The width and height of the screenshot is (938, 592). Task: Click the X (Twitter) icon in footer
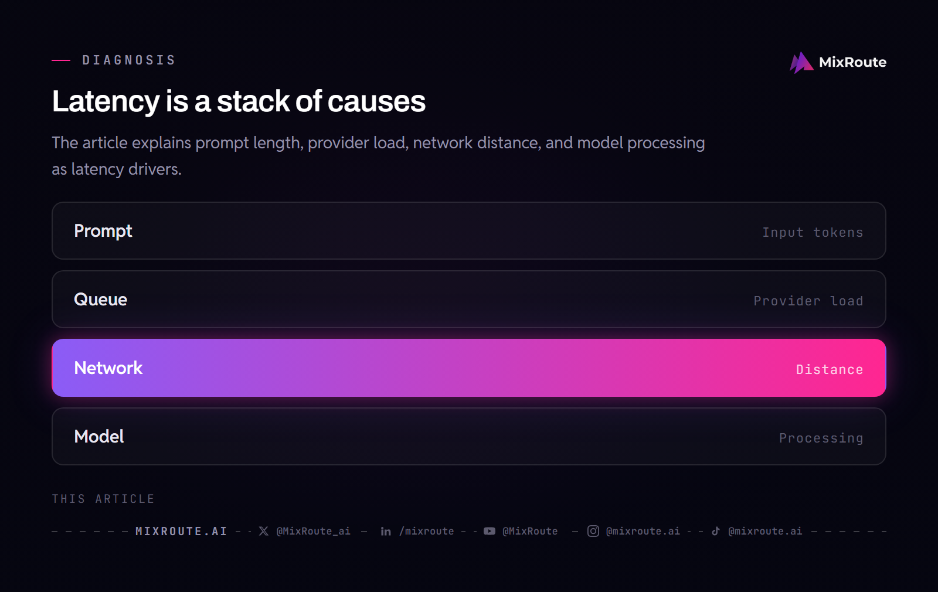(264, 531)
